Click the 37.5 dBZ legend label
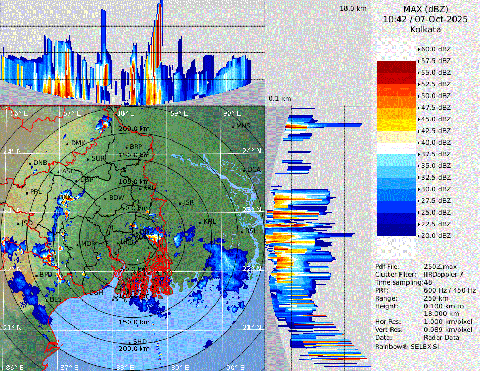Viewport: 480px width, 371px height. (435, 154)
